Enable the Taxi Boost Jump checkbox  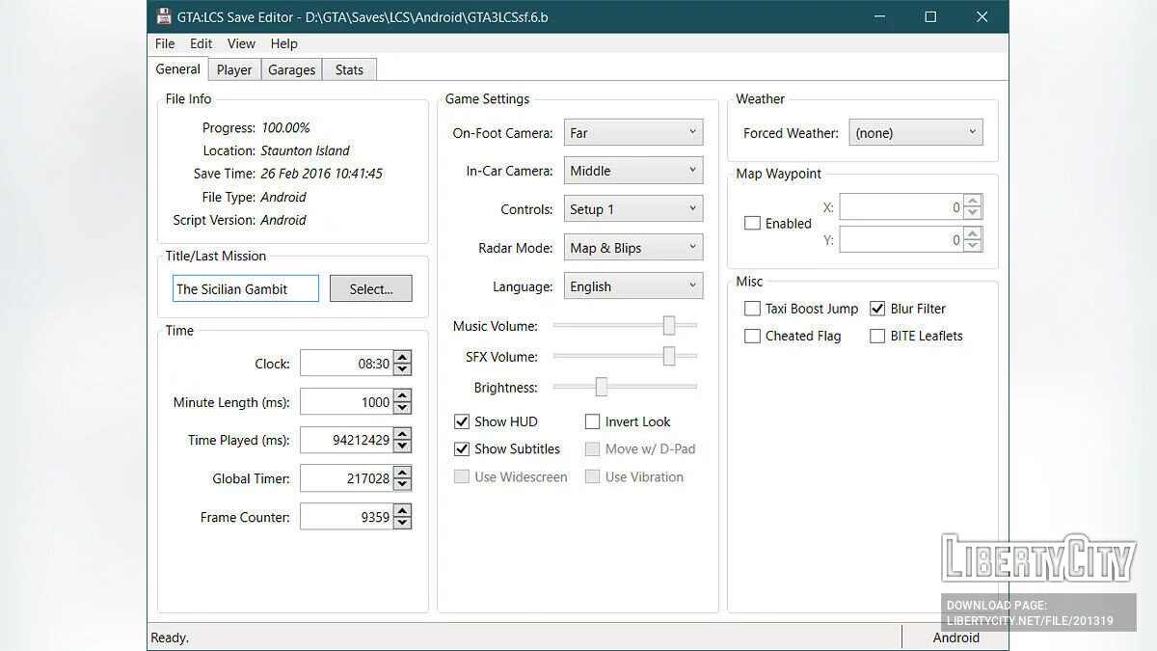tap(752, 309)
